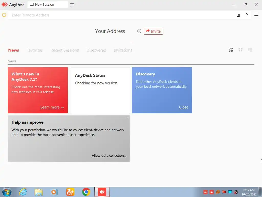Open the Discovered tab
The width and height of the screenshot is (262, 197).
(96, 50)
